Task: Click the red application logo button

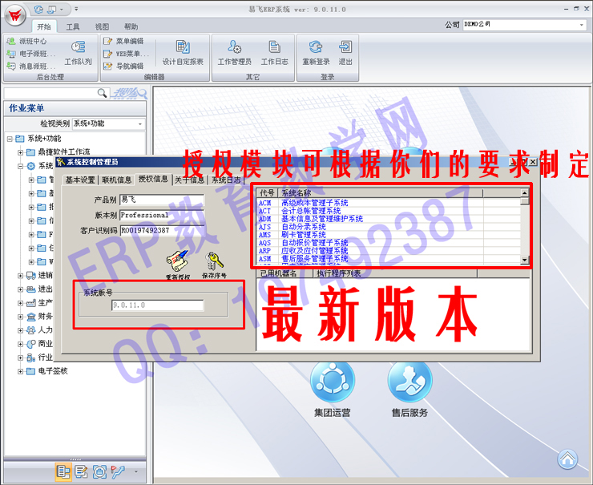Action: (x=15, y=15)
